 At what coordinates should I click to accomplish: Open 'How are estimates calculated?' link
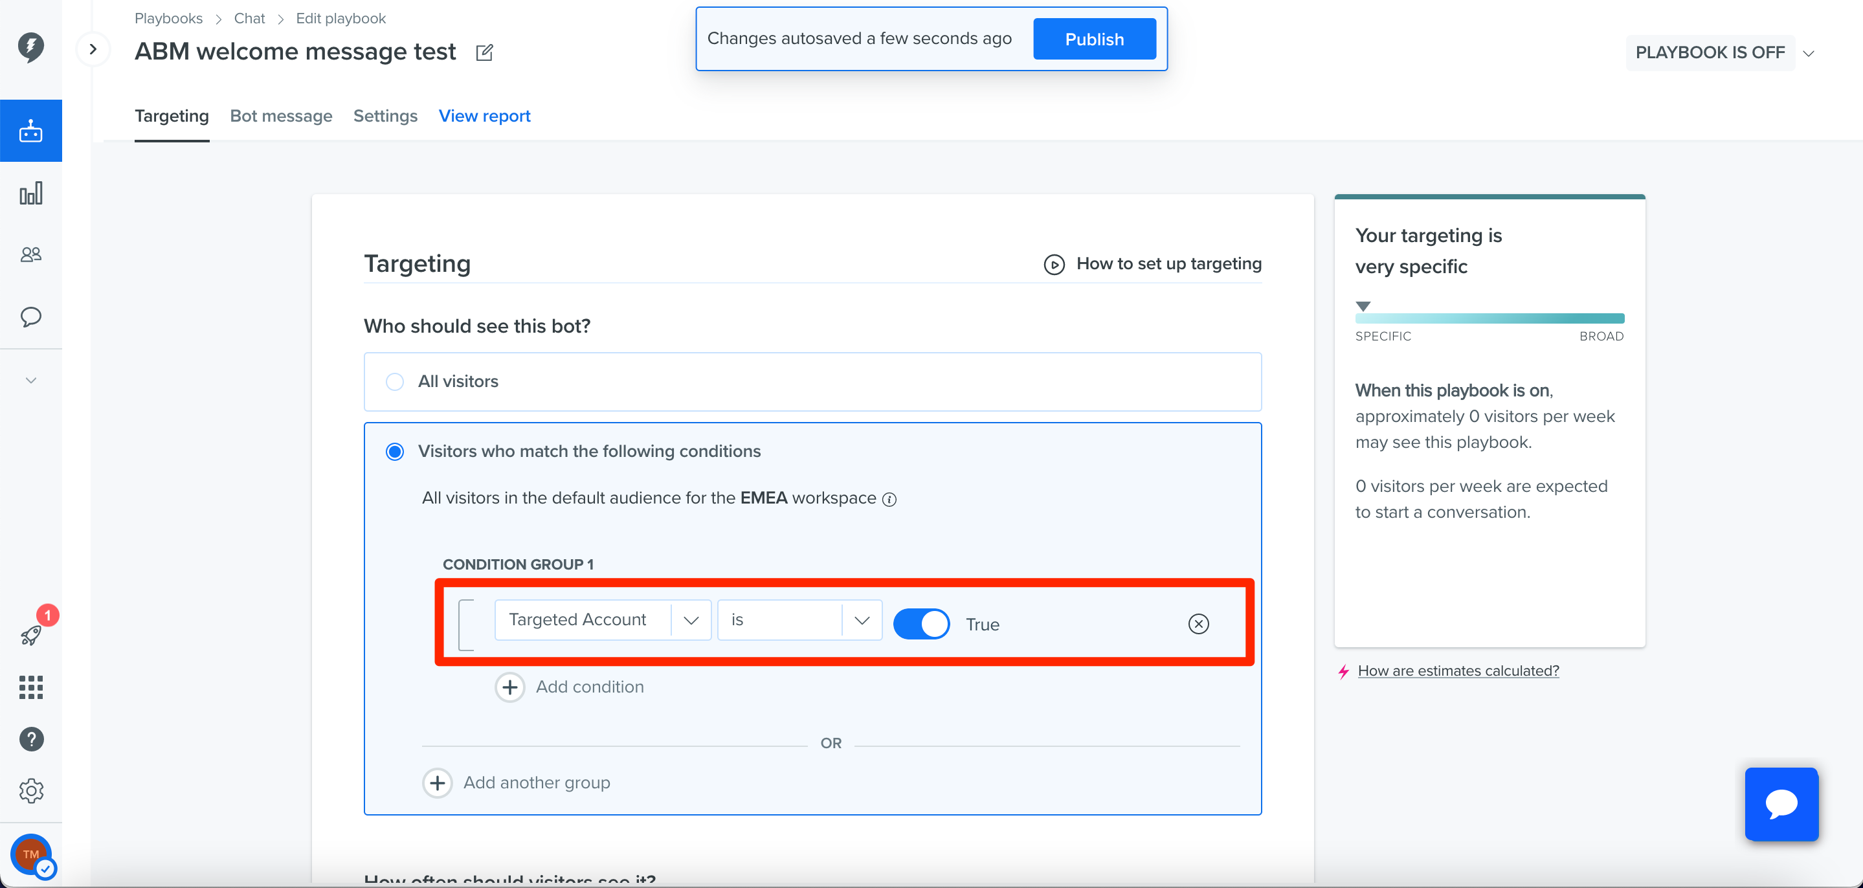[x=1458, y=671]
